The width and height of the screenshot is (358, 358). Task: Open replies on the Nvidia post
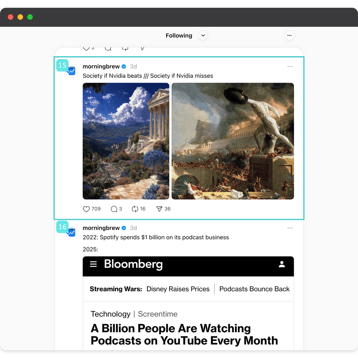(114, 209)
